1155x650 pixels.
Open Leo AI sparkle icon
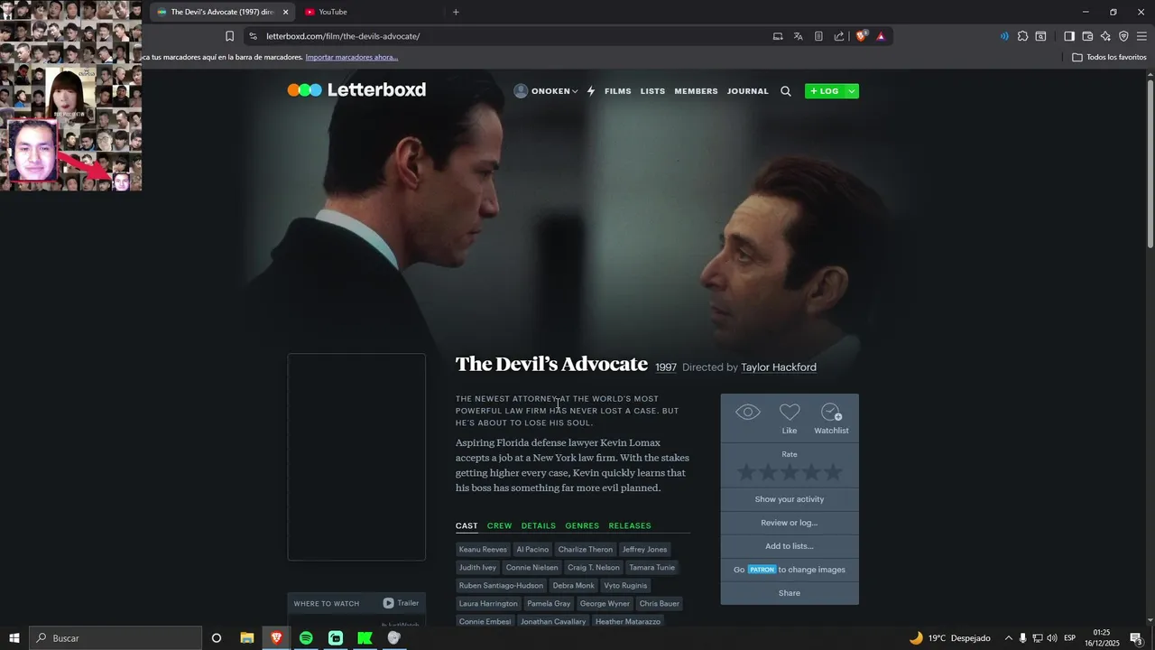coord(1105,36)
